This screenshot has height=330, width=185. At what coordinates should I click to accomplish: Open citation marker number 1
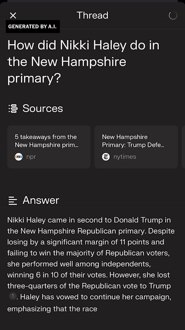coord(12,296)
